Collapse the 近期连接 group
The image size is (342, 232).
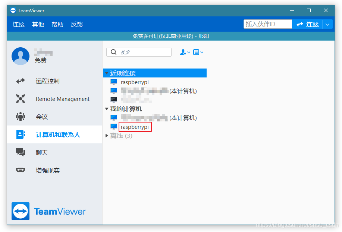[x=107, y=73]
